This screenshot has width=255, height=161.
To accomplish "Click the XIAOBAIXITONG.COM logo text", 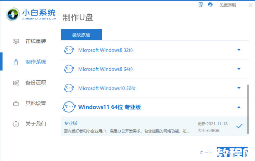I will pyautogui.click(x=39, y=19).
